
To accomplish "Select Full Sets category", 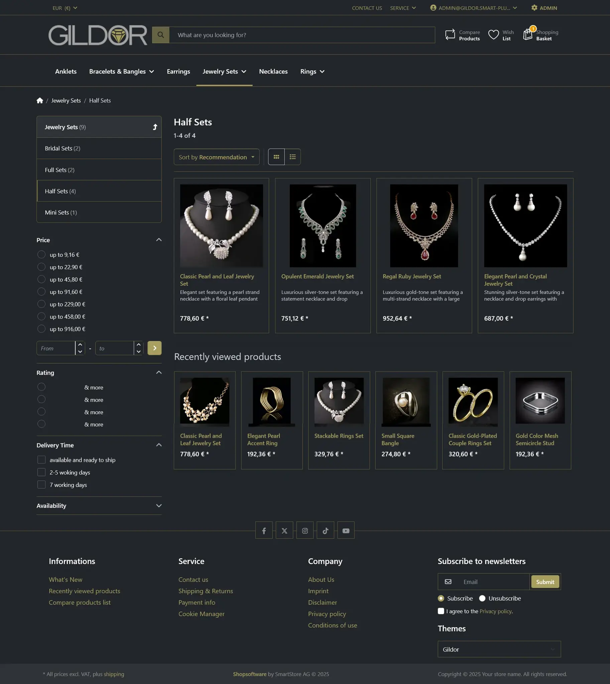I will [99, 169].
